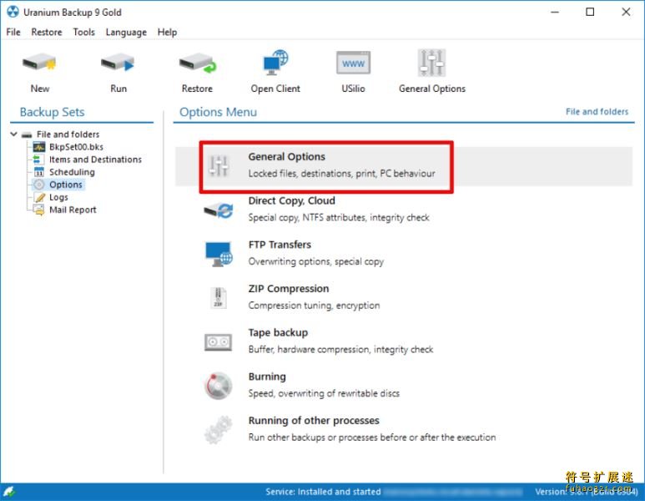Maximize the Uranium Backup window
645x501 pixels.
tap(590, 12)
